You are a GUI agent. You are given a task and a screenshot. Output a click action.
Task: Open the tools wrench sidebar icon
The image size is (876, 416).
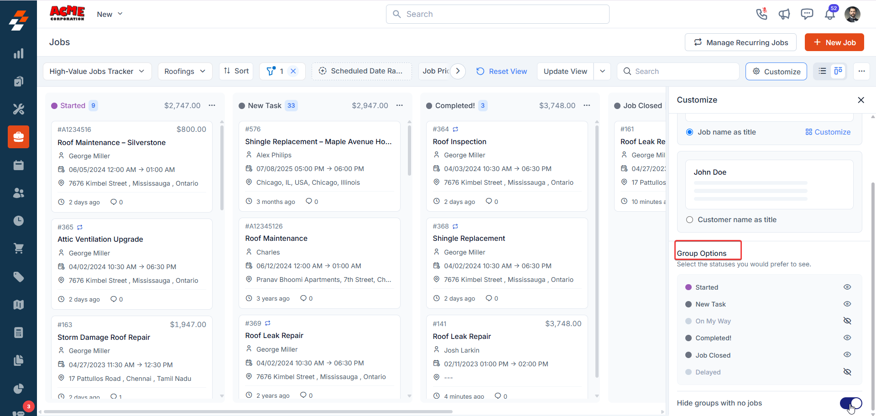click(18, 109)
